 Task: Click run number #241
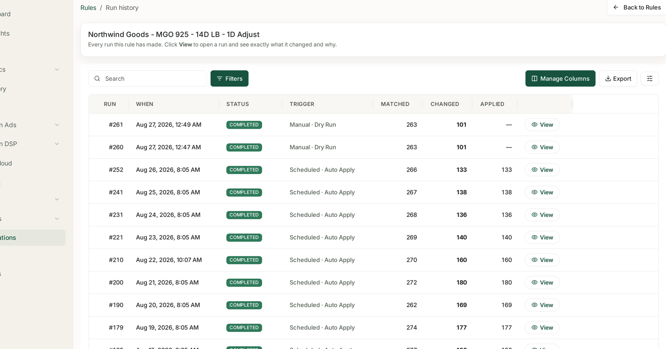coord(116,192)
